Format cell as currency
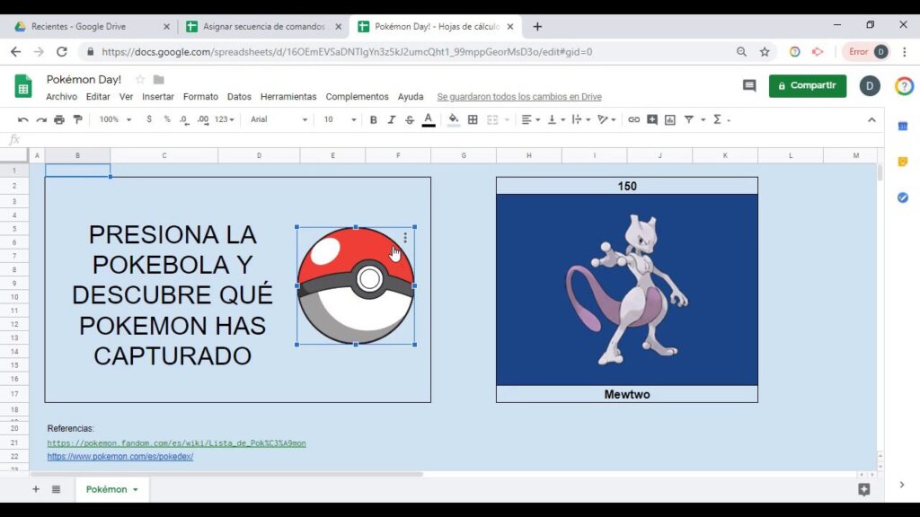The height and width of the screenshot is (517, 920). 149,119
